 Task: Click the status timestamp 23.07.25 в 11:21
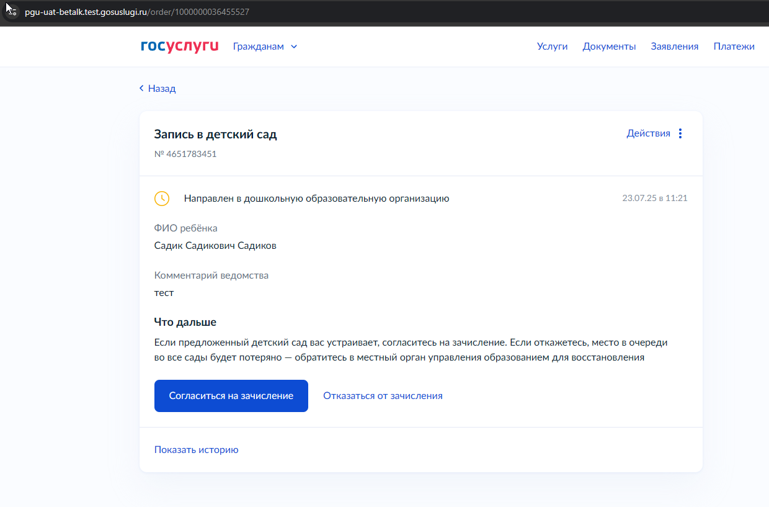click(x=655, y=199)
